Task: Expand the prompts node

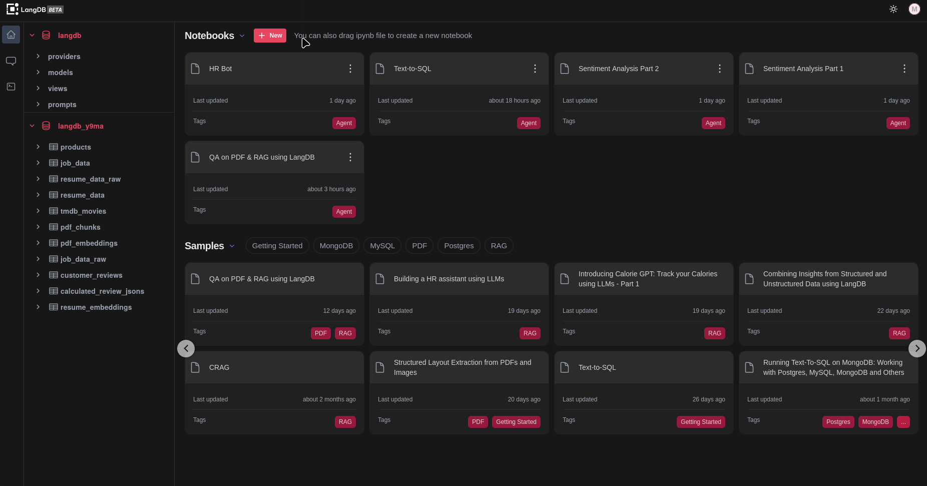Action: coord(38,104)
